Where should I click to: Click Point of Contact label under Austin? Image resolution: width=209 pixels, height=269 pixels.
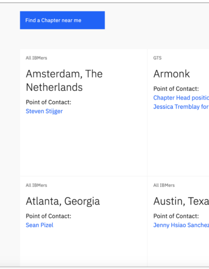(x=176, y=216)
